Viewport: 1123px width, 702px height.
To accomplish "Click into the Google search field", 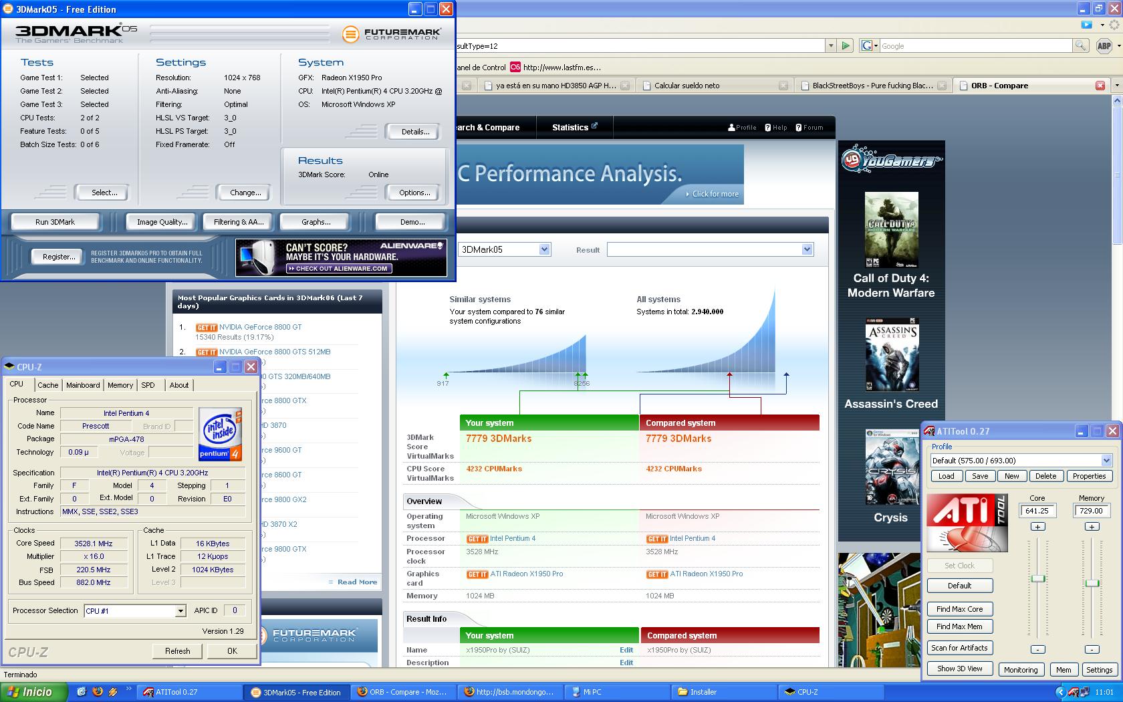I will [x=975, y=46].
